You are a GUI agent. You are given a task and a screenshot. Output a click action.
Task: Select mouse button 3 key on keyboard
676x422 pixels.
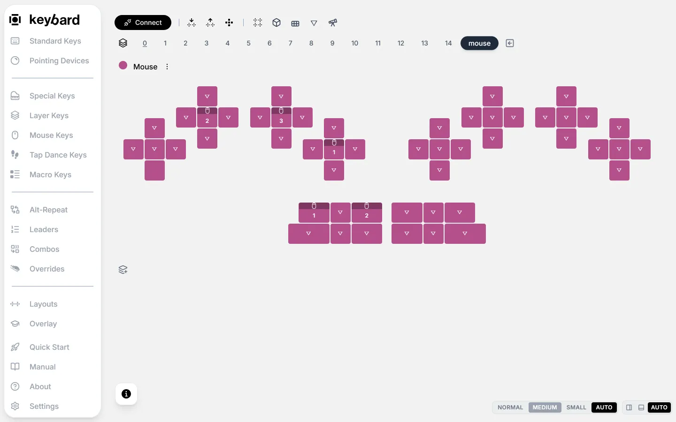(281, 117)
